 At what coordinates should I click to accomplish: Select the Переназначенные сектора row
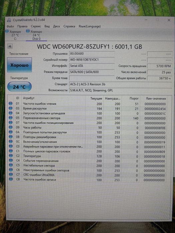click(87, 118)
